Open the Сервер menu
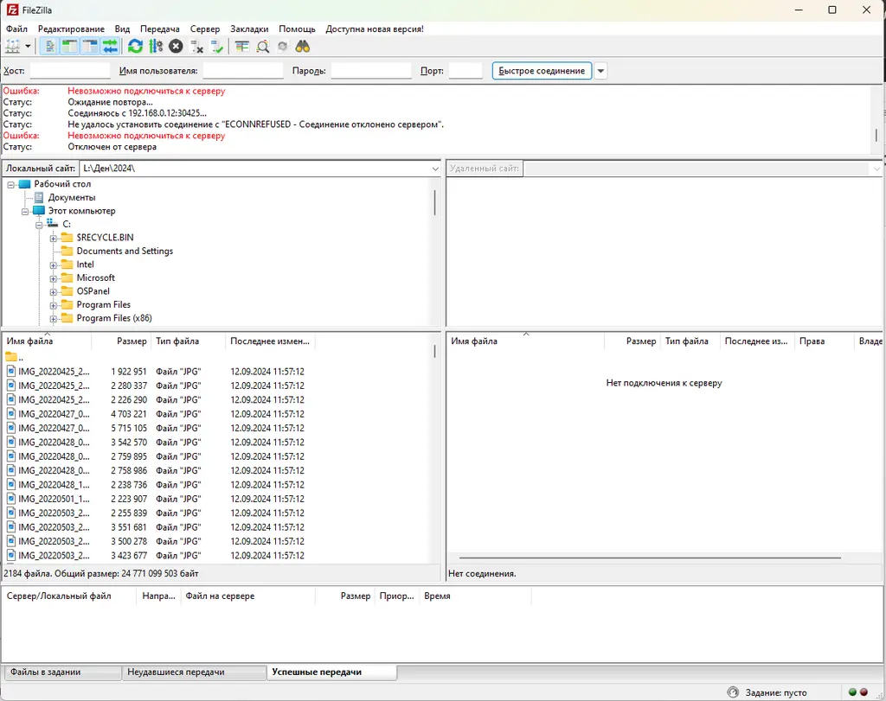This screenshot has width=886, height=701. click(205, 29)
